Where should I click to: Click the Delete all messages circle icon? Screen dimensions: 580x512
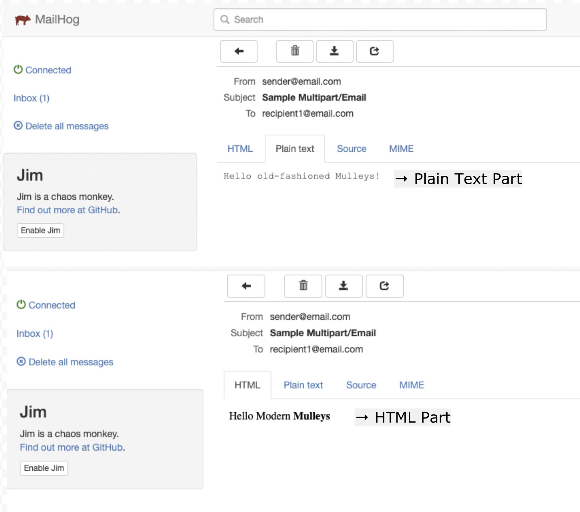(18, 126)
